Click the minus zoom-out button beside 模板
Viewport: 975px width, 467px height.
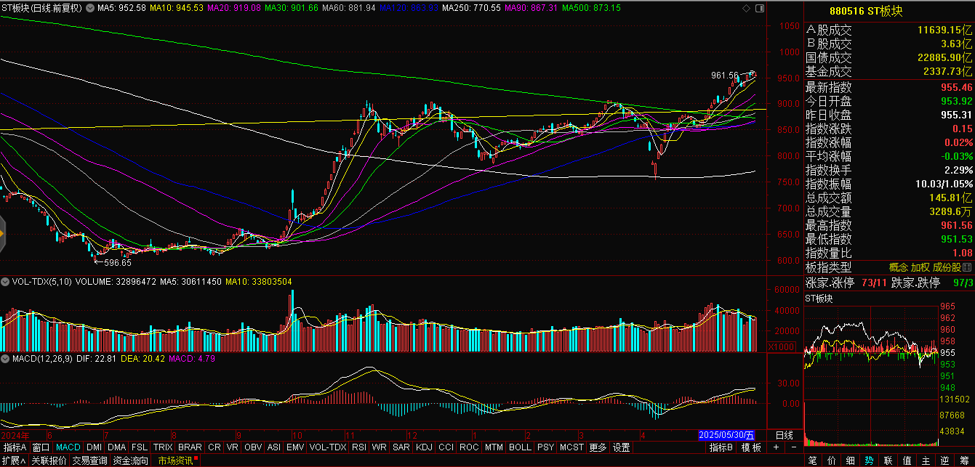793,447
